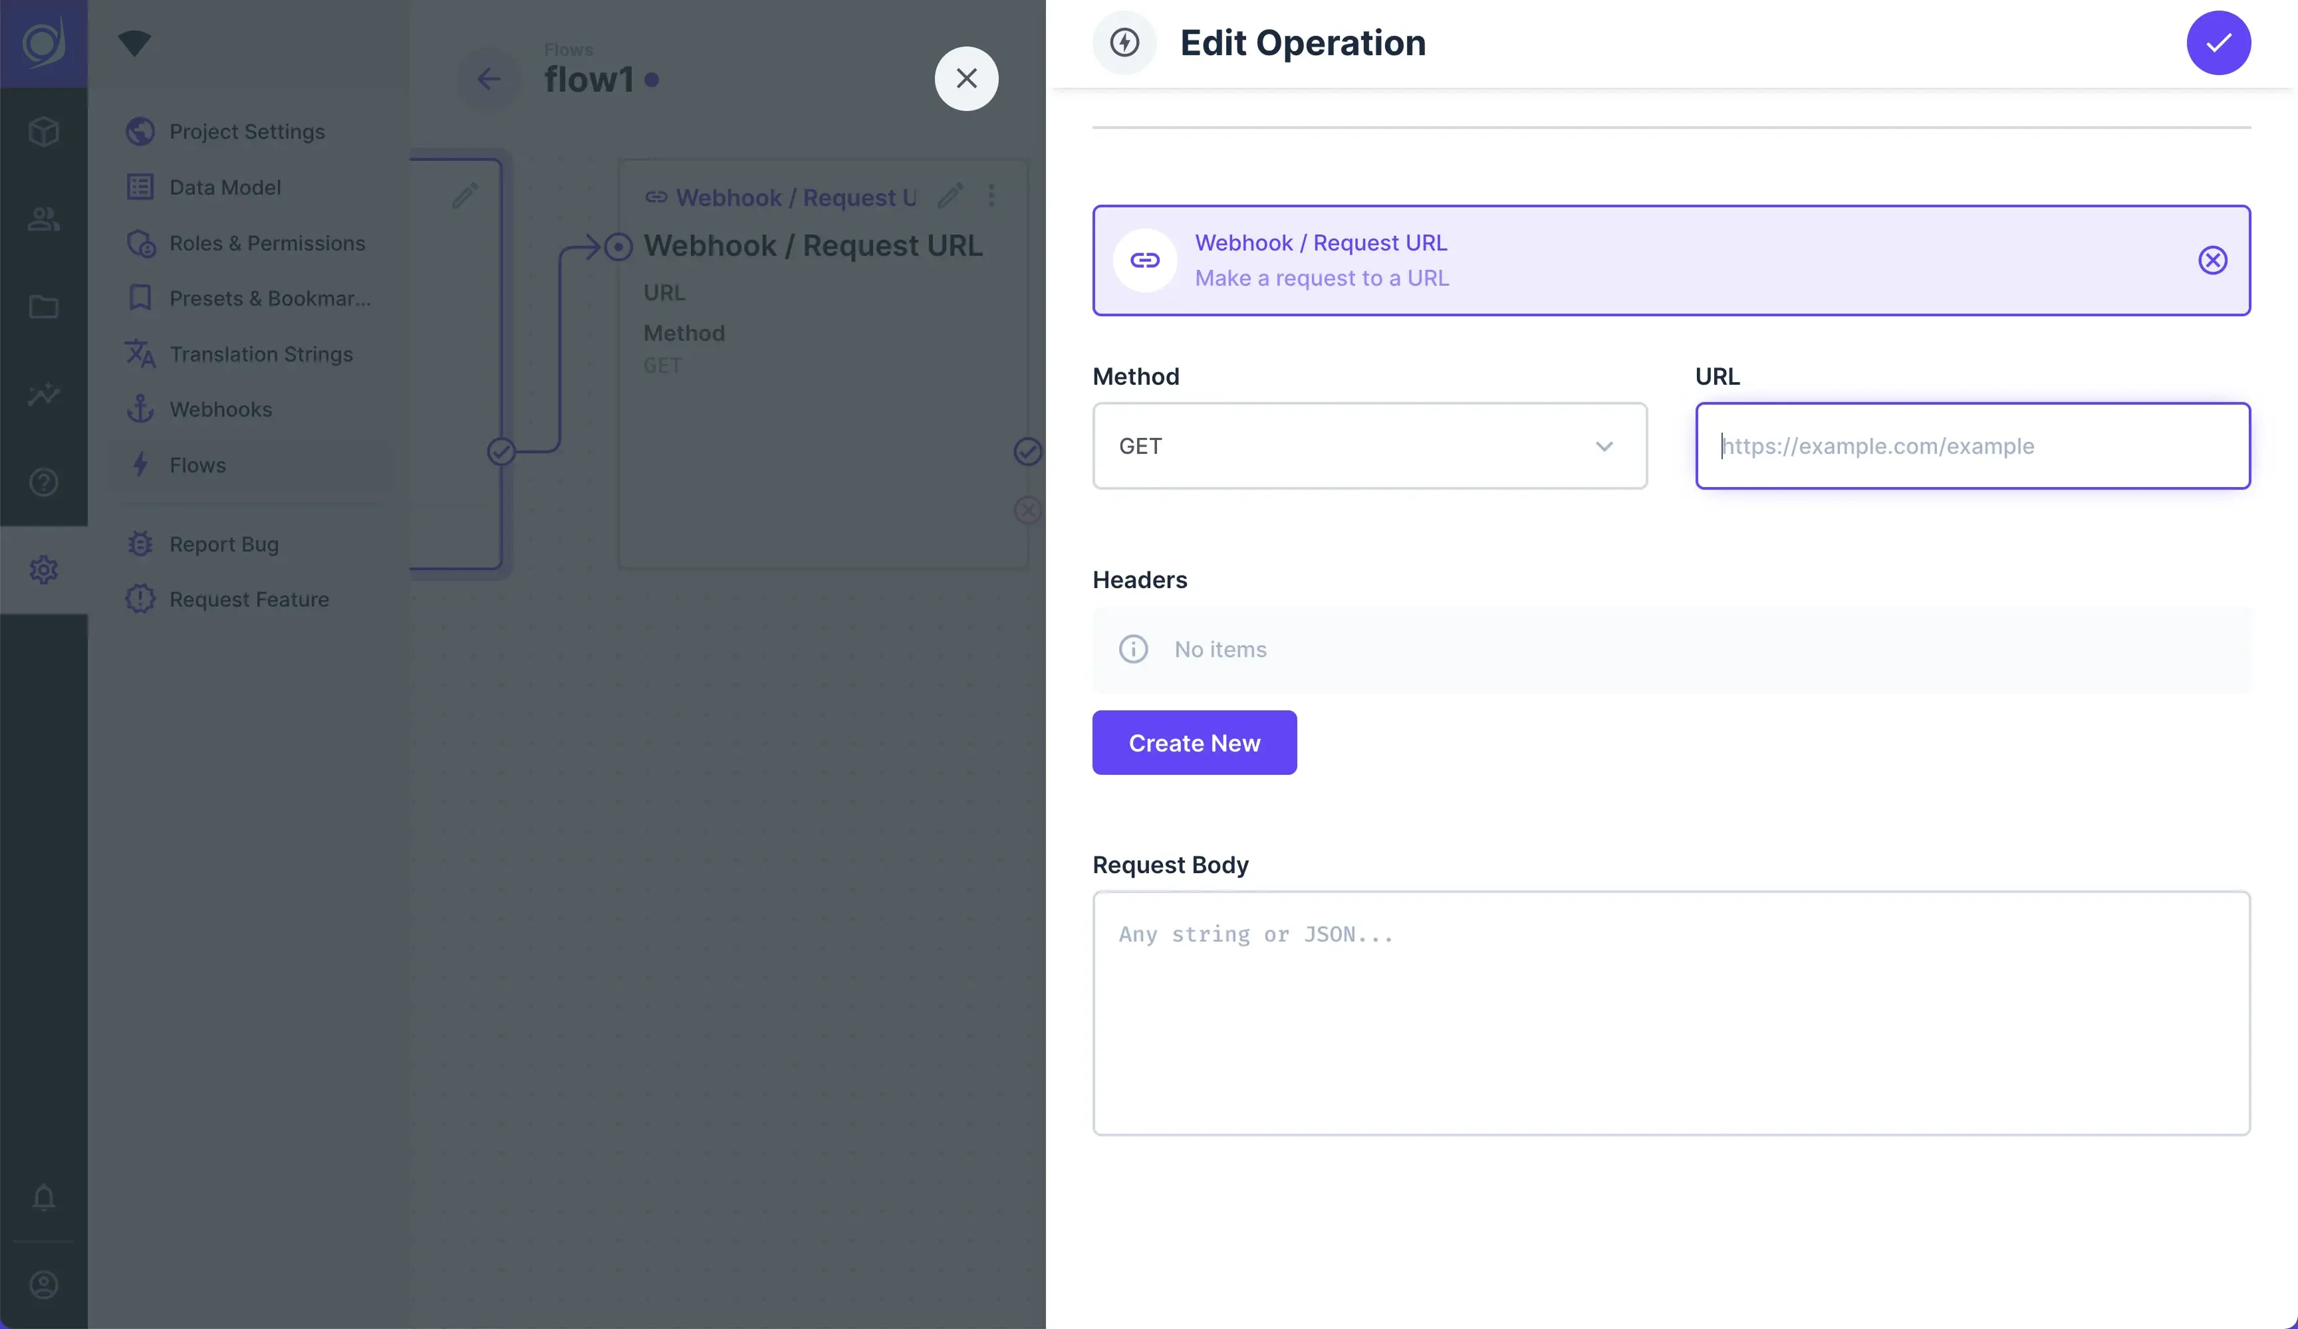
Task: Save the operation with the checkmark
Action: (x=2219, y=42)
